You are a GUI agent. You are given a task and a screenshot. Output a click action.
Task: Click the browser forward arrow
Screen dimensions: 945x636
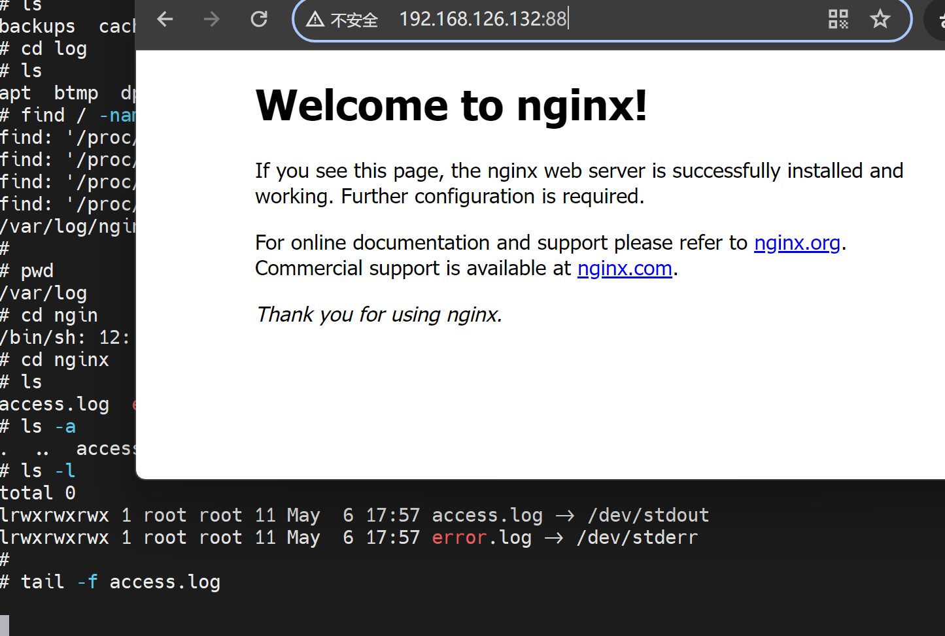[211, 20]
